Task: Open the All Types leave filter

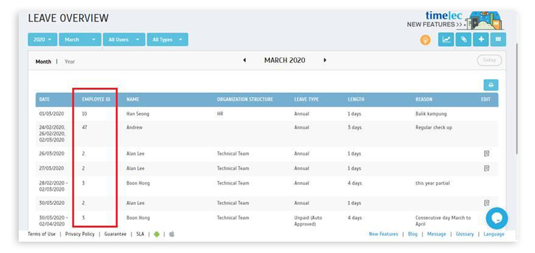Action: (168, 39)
